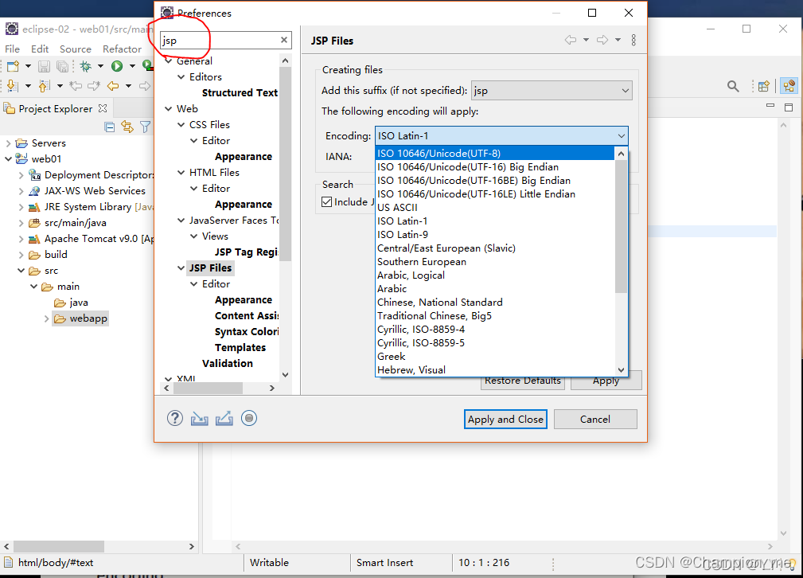The image size is (803, 578).
Task: Toggle the Include JSP search checkbox
Action: coord(327,202)
